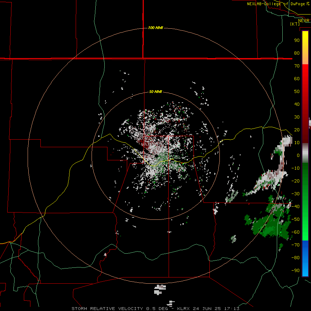Screen dimensions: 311x311
Task: Click the 10 value on velocity scale
Action: 297,143
